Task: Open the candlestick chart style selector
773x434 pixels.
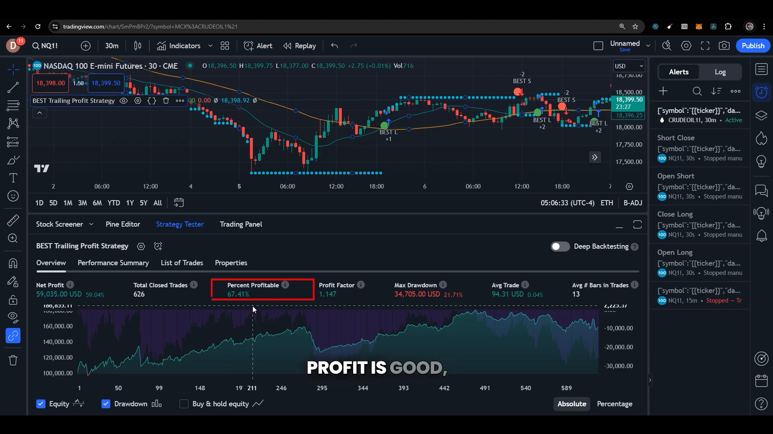Action: 138,46
